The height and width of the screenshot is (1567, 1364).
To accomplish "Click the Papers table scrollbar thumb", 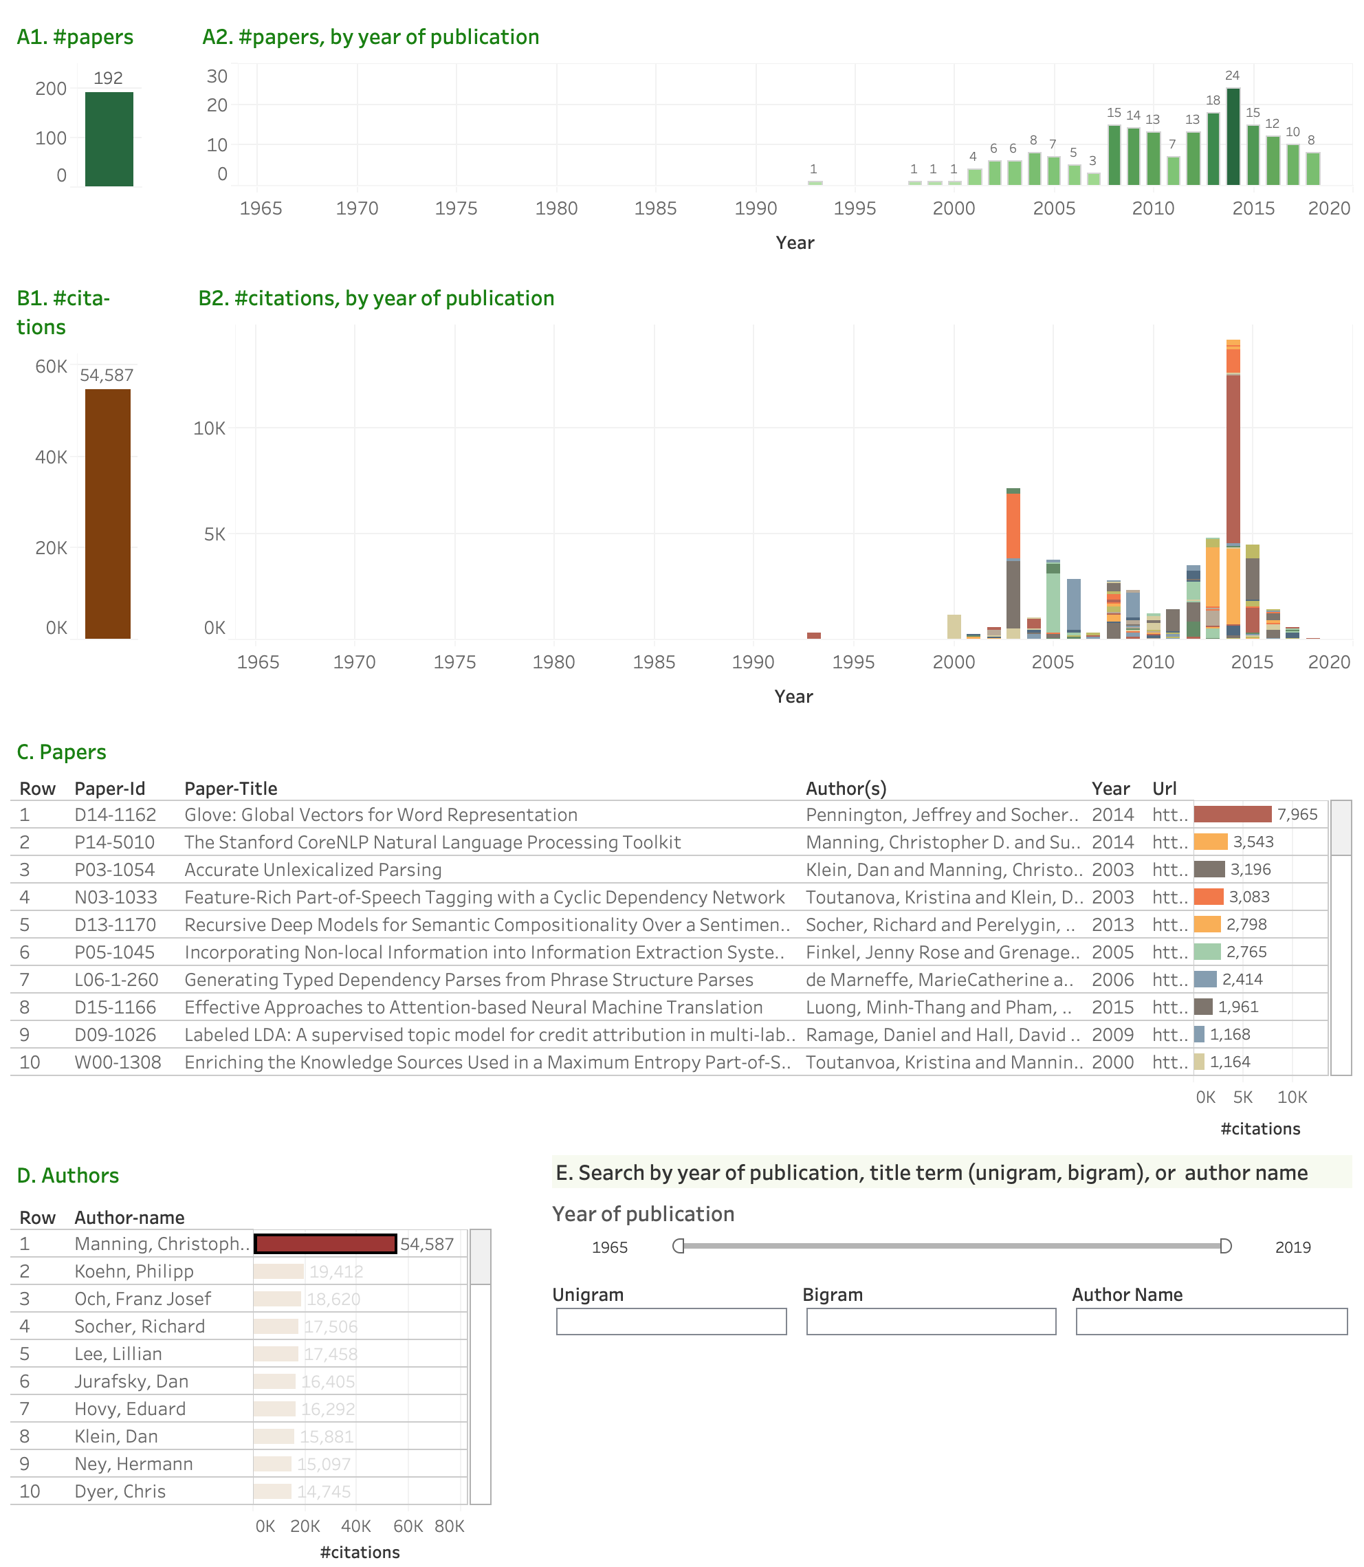I will point(1341,828).
